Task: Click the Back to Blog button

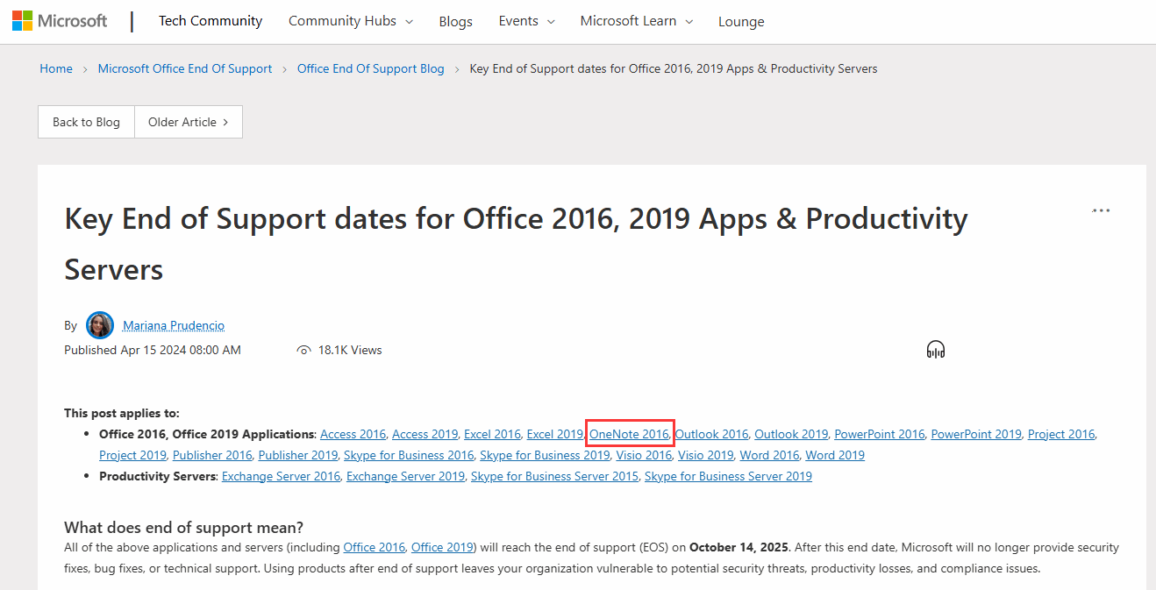Action: (86, 122)
